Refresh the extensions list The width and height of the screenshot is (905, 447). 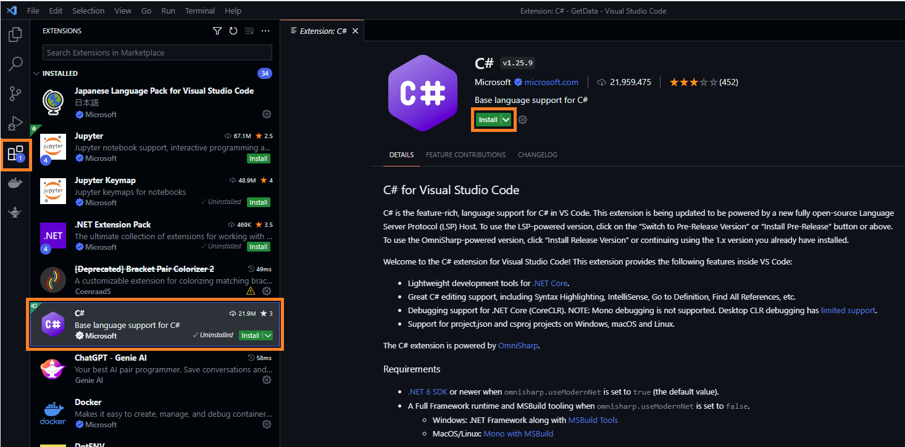tap(233, 30)
